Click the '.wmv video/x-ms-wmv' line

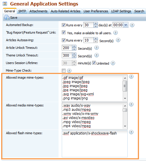click(x=80, y=114)
